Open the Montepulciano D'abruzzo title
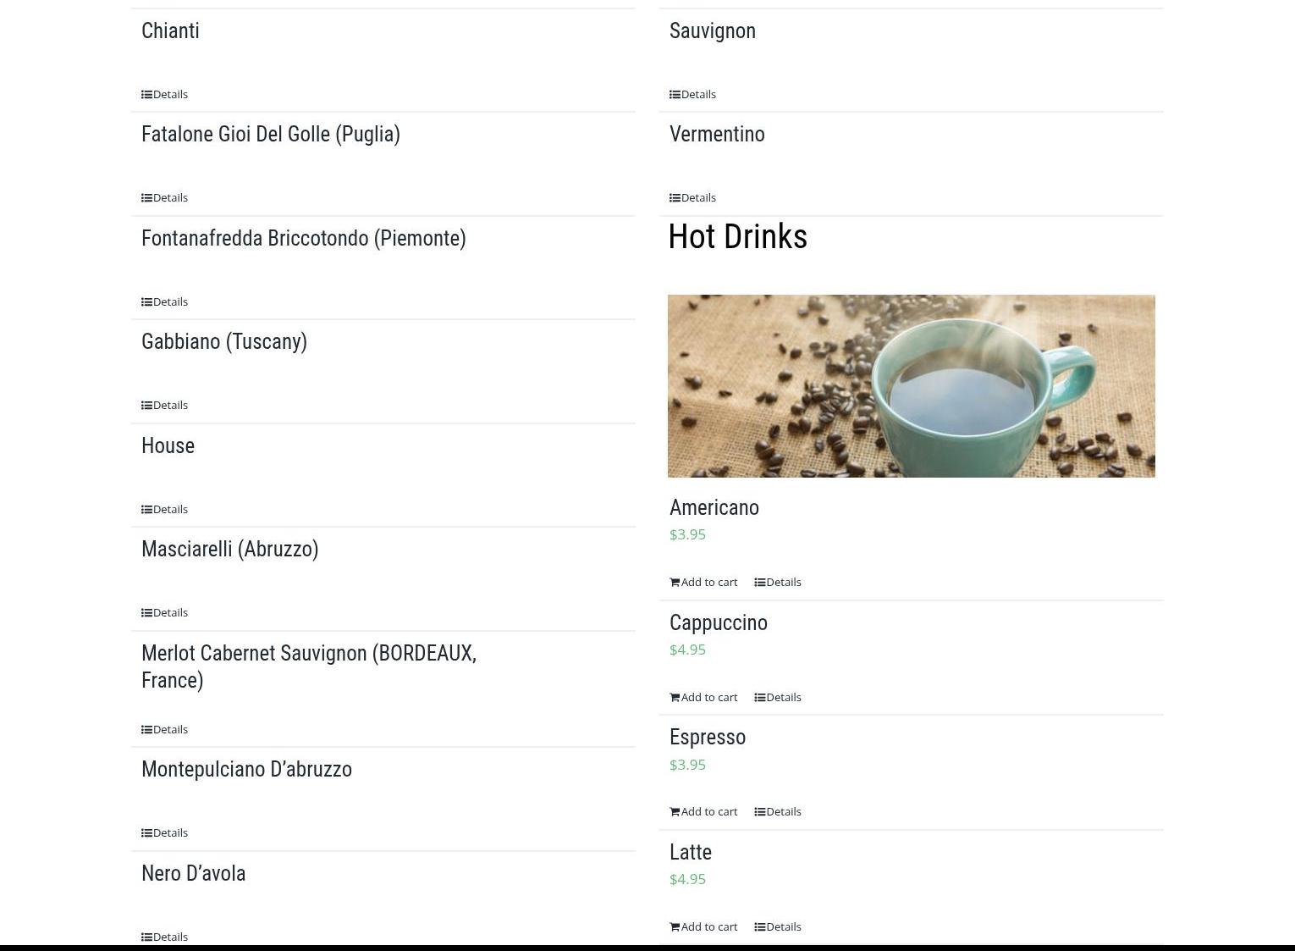1295x951 pixels. pos(246,769)
